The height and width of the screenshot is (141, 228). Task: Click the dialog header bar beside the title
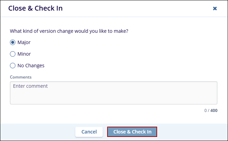point(137,9)
